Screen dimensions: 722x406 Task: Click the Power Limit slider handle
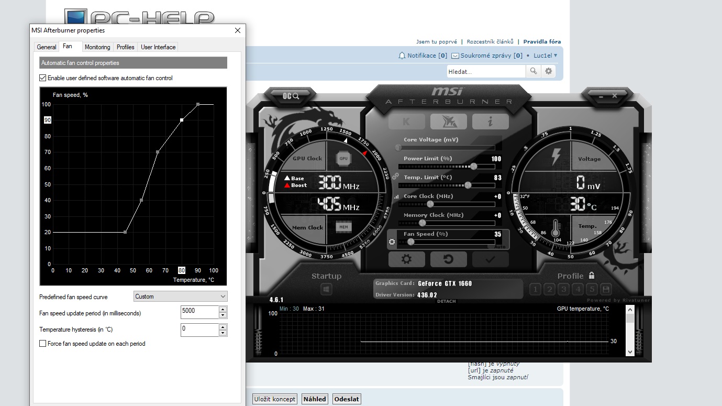(473, 167)
